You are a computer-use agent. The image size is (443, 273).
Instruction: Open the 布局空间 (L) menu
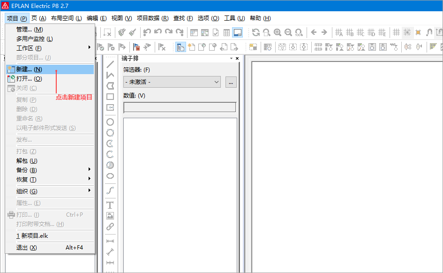tap(67, 18)
